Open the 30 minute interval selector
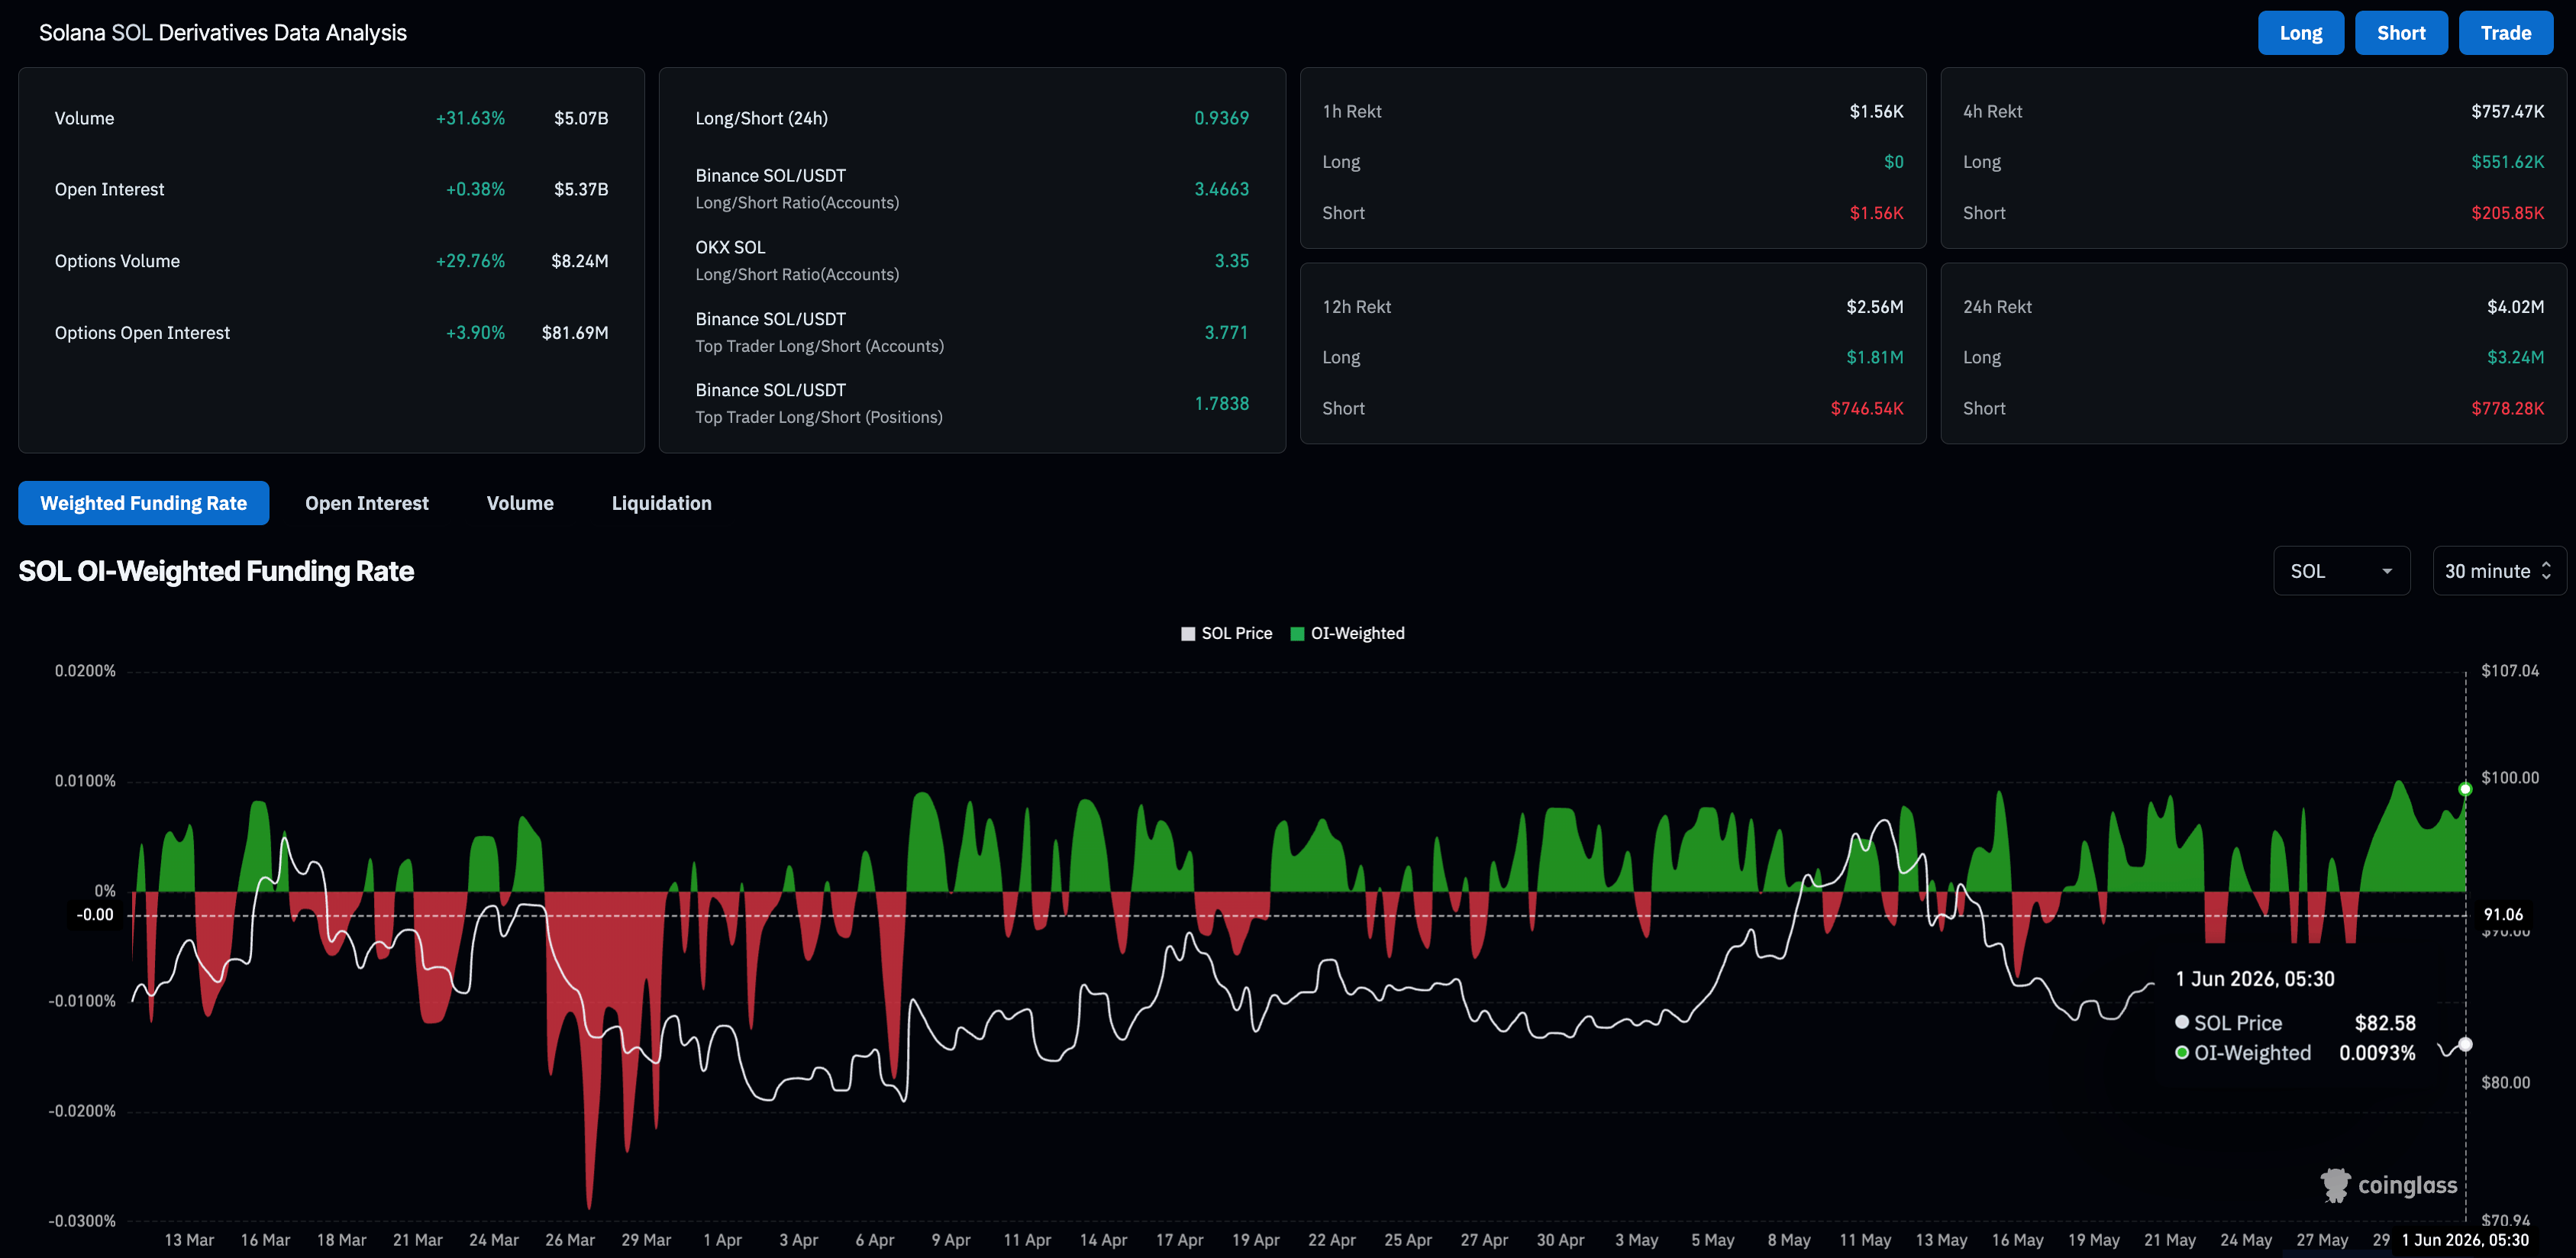The image size is (2576, 1258). point(2499,571)
